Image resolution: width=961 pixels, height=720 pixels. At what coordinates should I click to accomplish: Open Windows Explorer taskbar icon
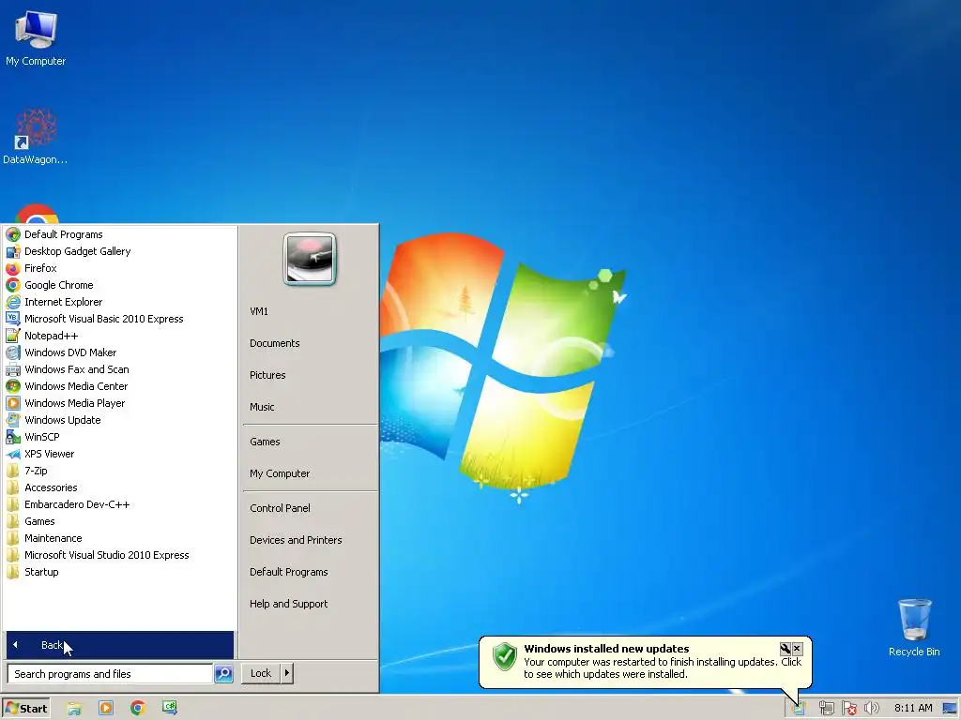click(x=74, y=709)
